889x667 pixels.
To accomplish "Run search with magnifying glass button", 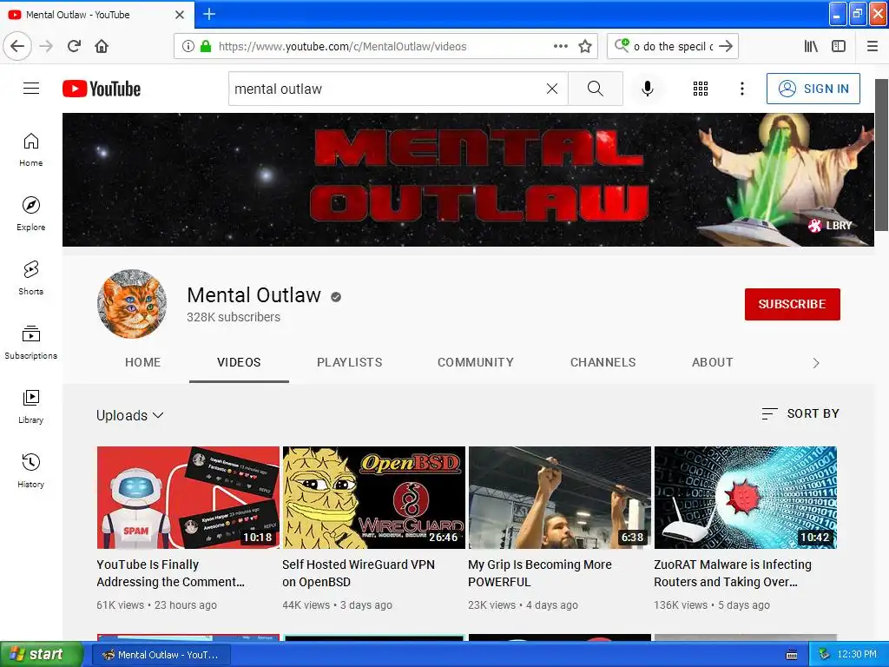I will (x=596, y=89).
